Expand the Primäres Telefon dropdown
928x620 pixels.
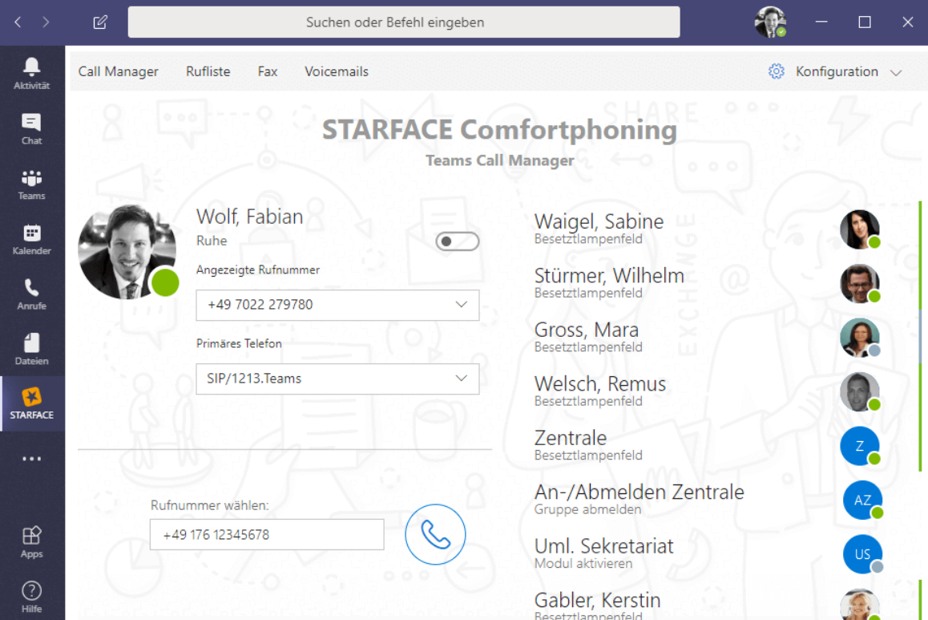[x=337, y=379]
